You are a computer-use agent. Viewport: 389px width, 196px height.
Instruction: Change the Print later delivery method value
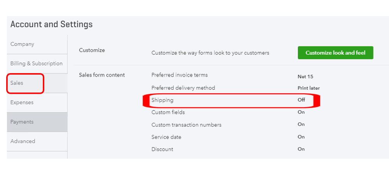(x=309, y=88)
